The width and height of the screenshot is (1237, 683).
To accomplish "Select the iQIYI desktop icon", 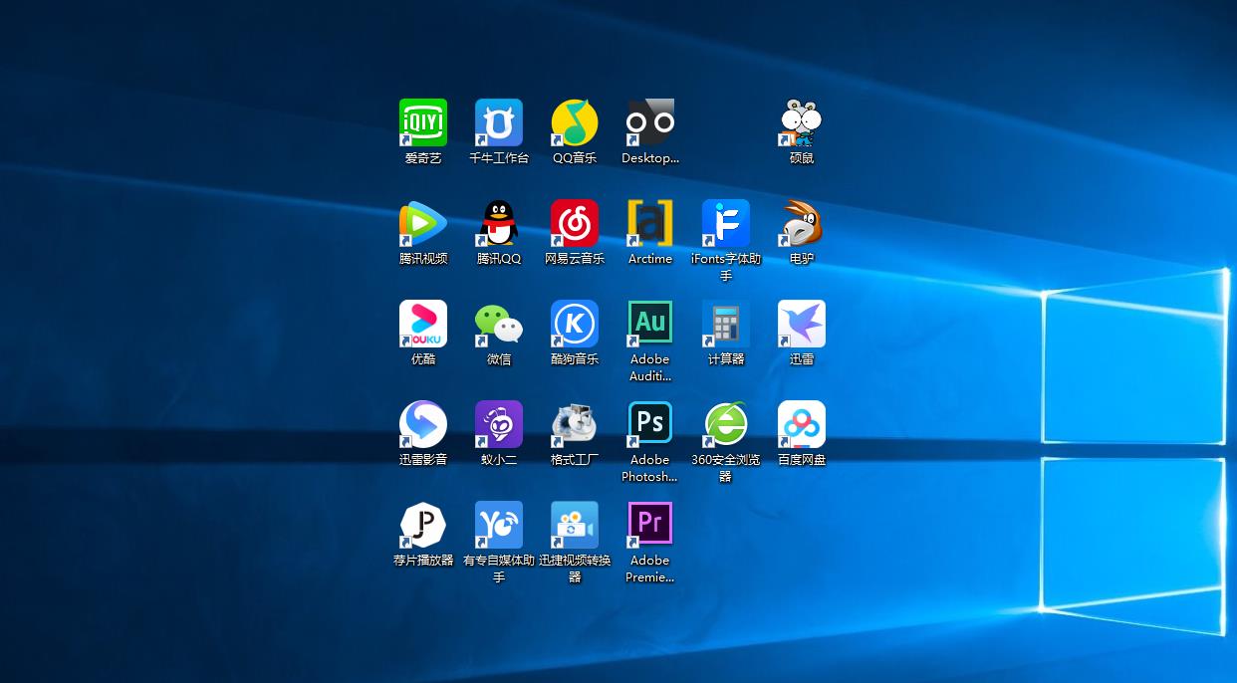I will tap(423, 122).
